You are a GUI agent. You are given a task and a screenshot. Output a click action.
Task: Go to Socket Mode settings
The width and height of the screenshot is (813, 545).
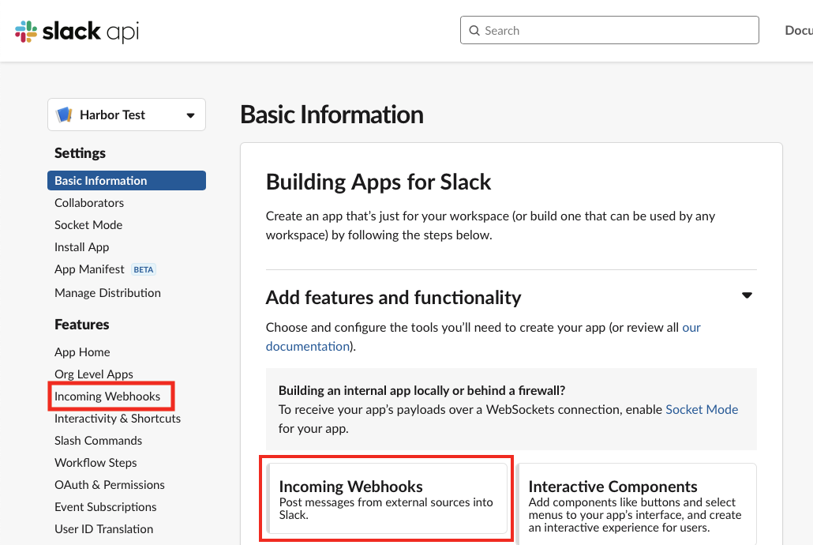[x=88, y=225]
